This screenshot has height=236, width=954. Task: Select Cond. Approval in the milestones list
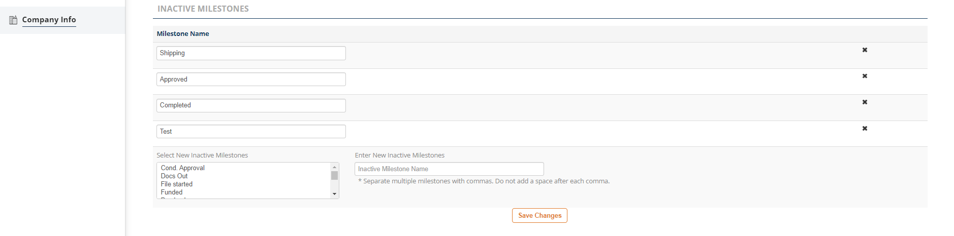point(182,168)
